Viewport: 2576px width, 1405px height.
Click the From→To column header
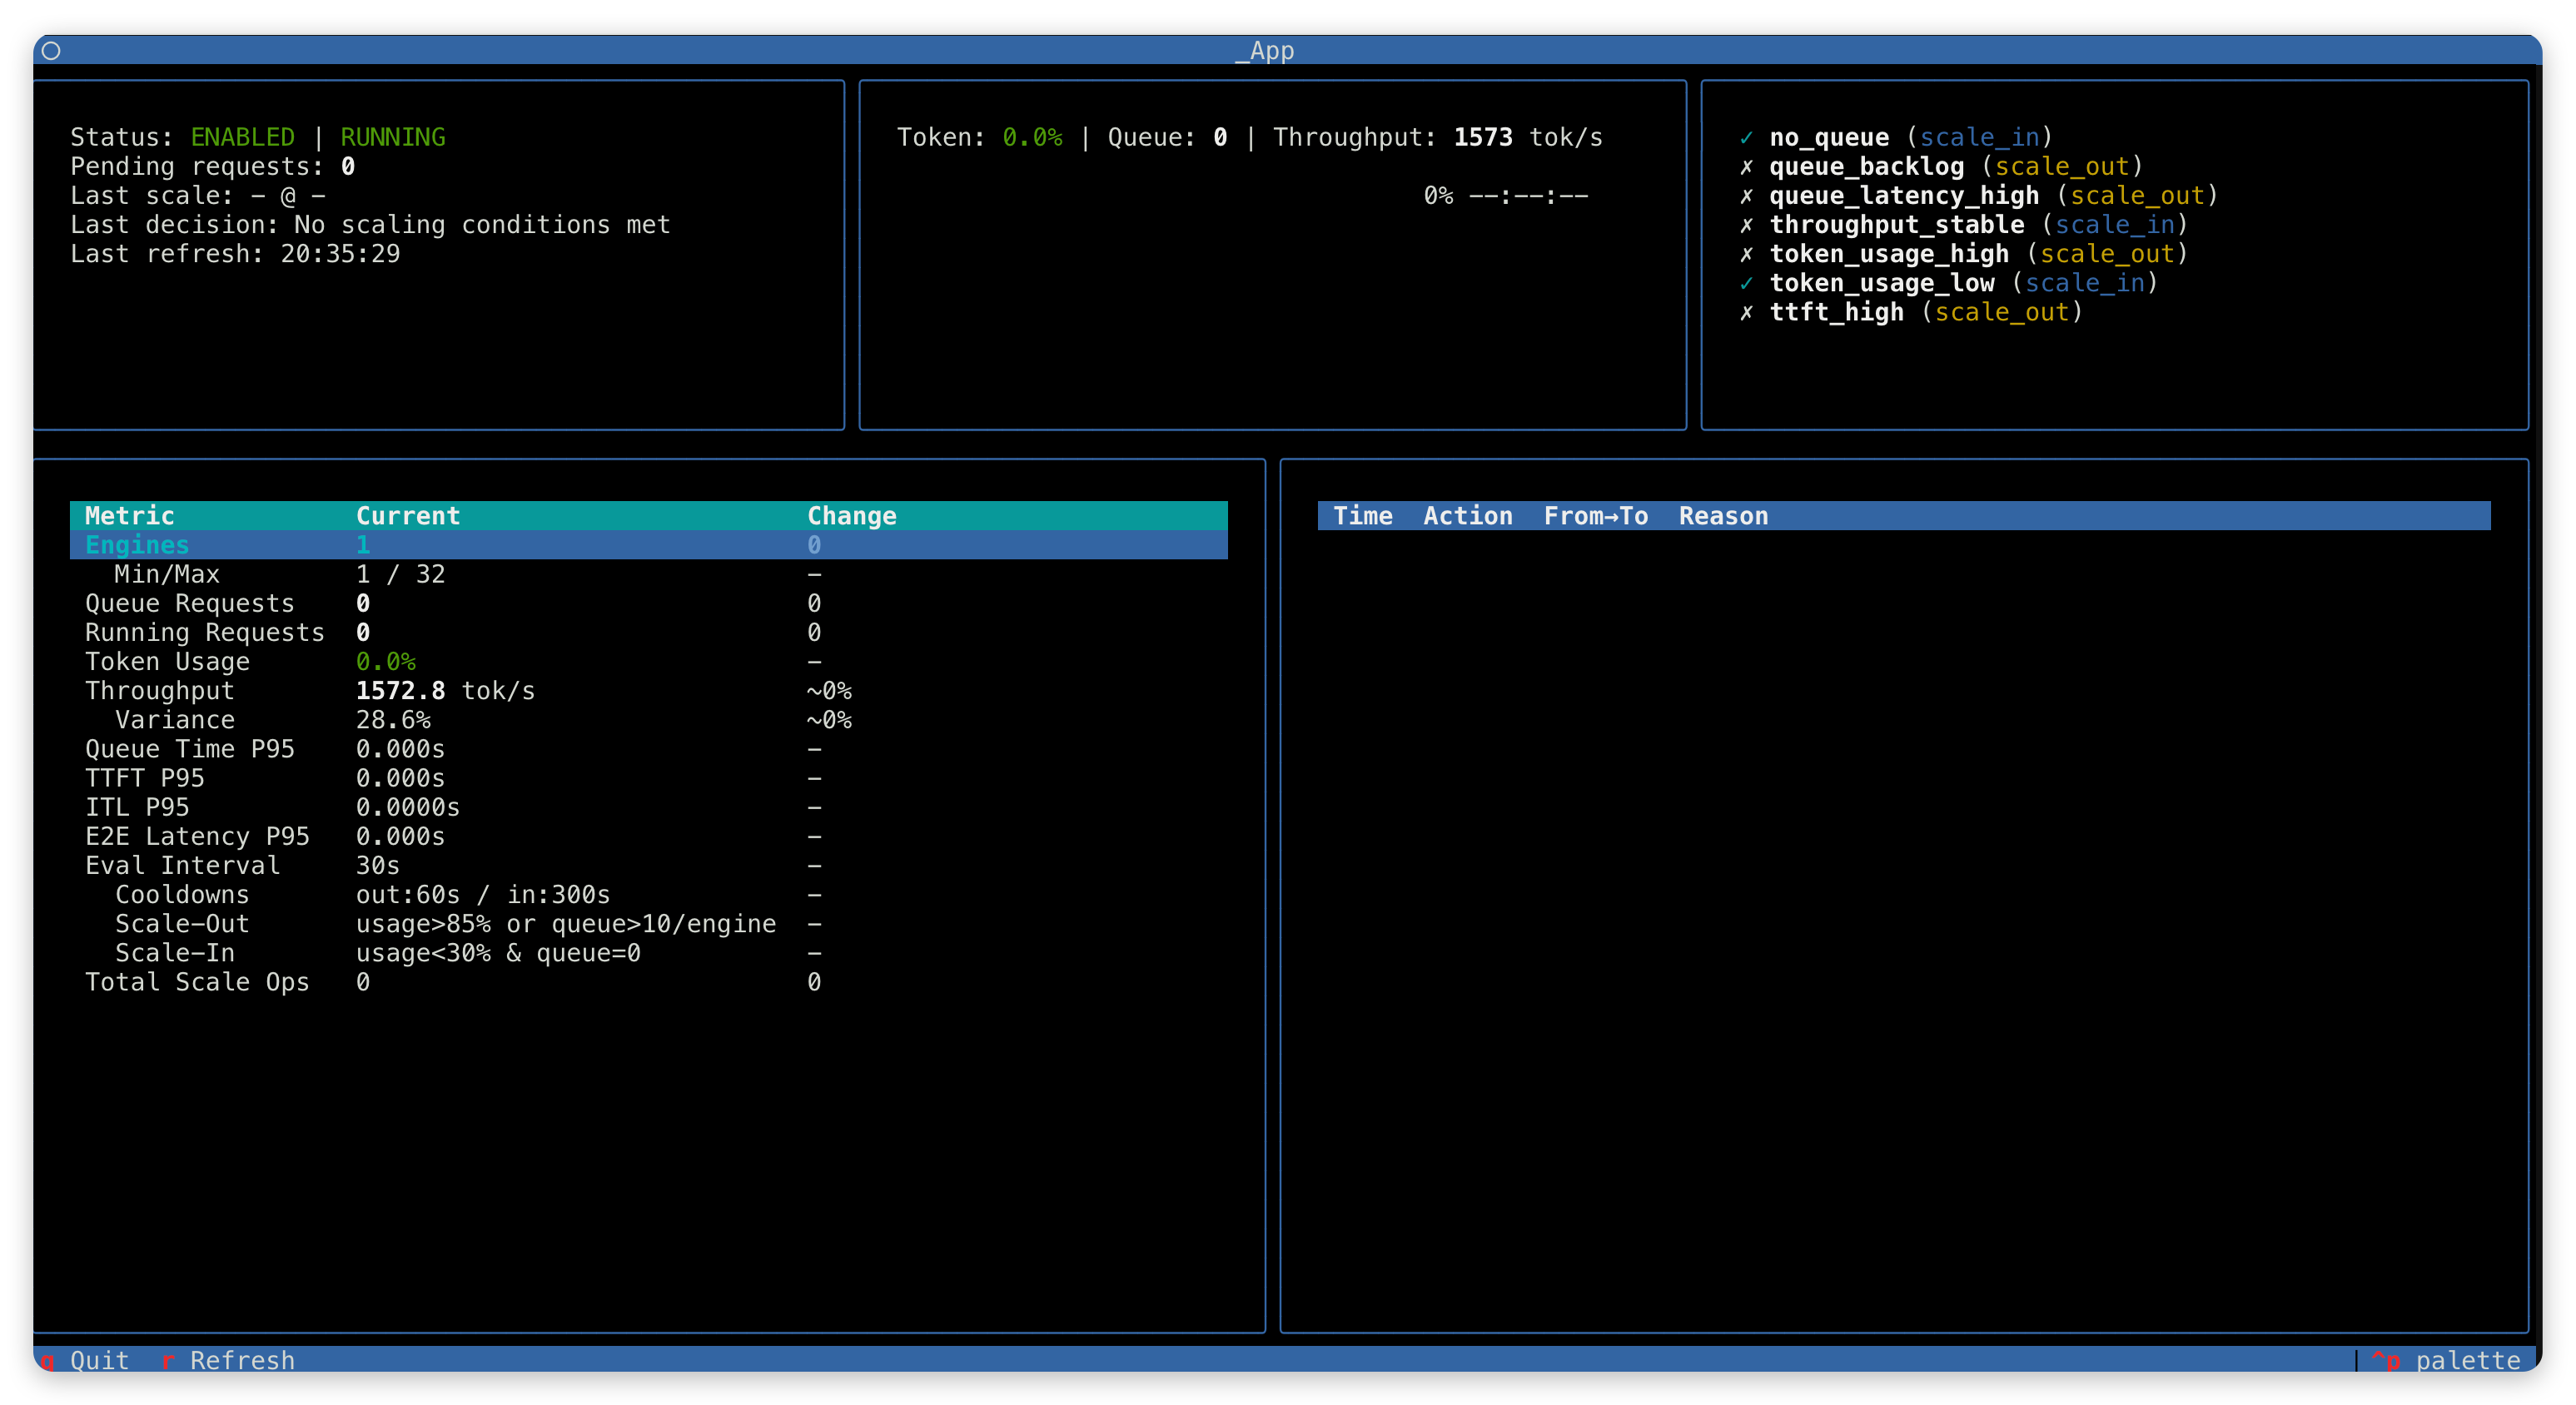[x=1595, y=515]
